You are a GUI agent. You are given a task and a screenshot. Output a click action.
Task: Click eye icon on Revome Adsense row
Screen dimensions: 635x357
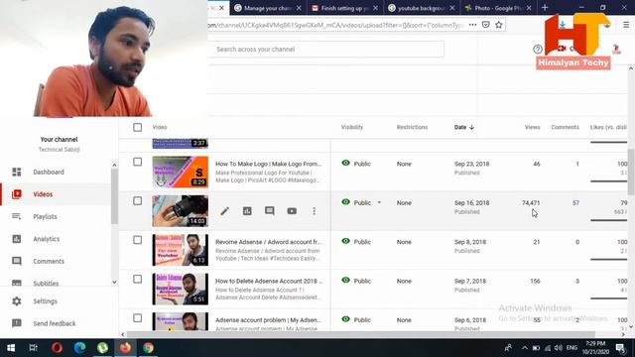(x=346, y=241)
